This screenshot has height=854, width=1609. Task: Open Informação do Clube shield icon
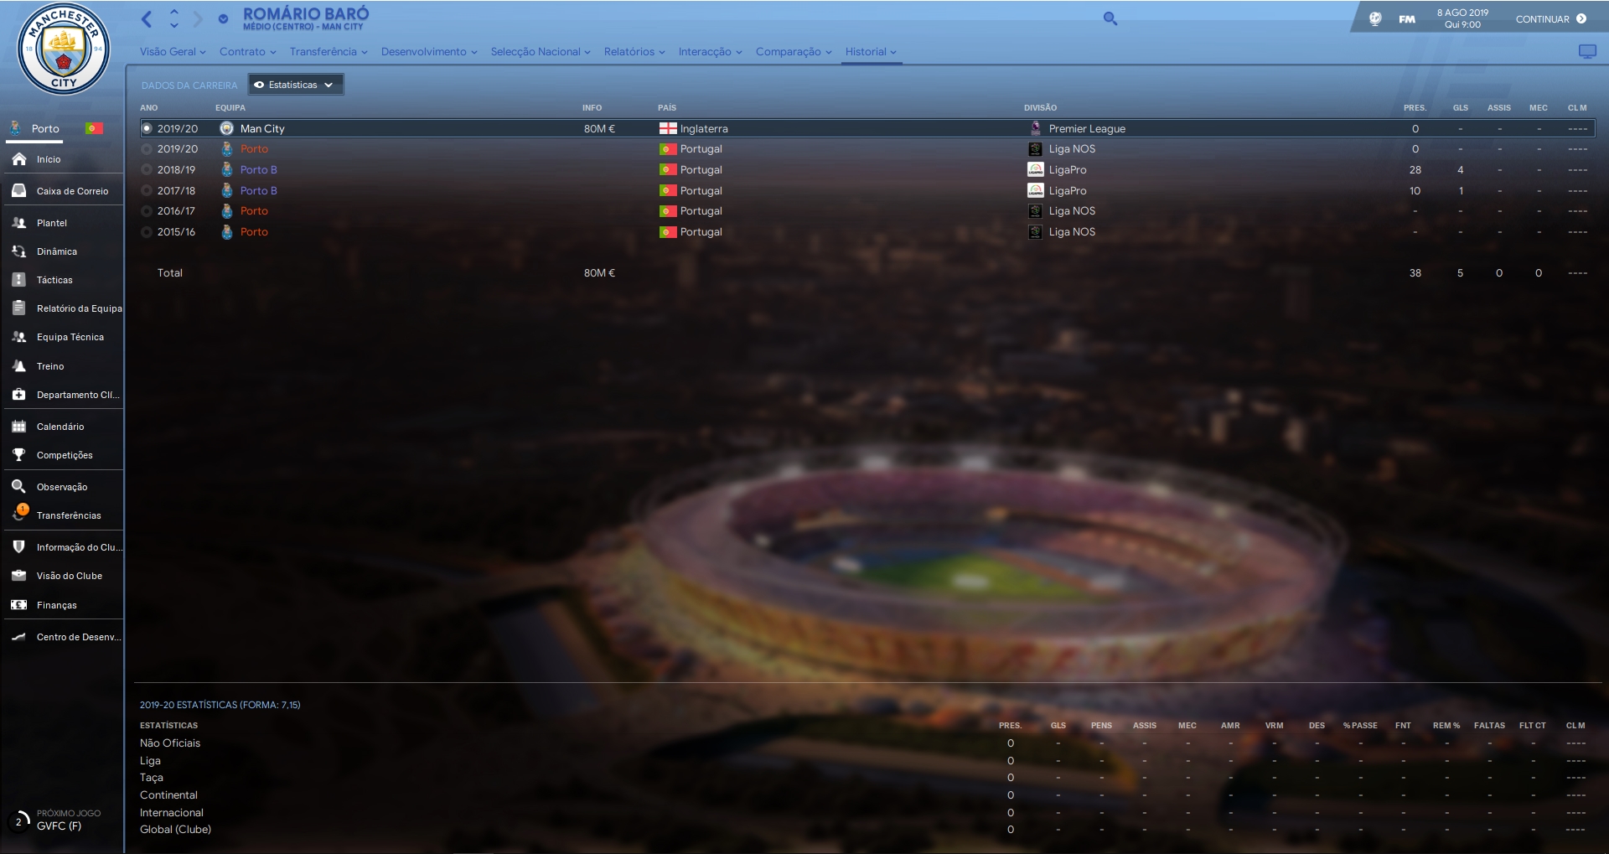coord(19,547)
